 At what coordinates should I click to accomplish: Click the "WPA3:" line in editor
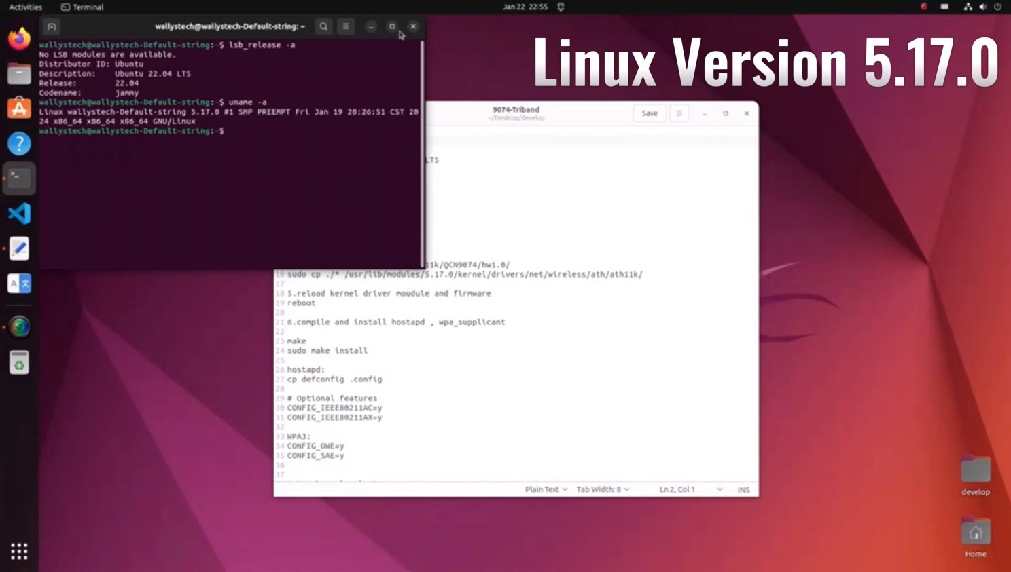click(298, 436)
